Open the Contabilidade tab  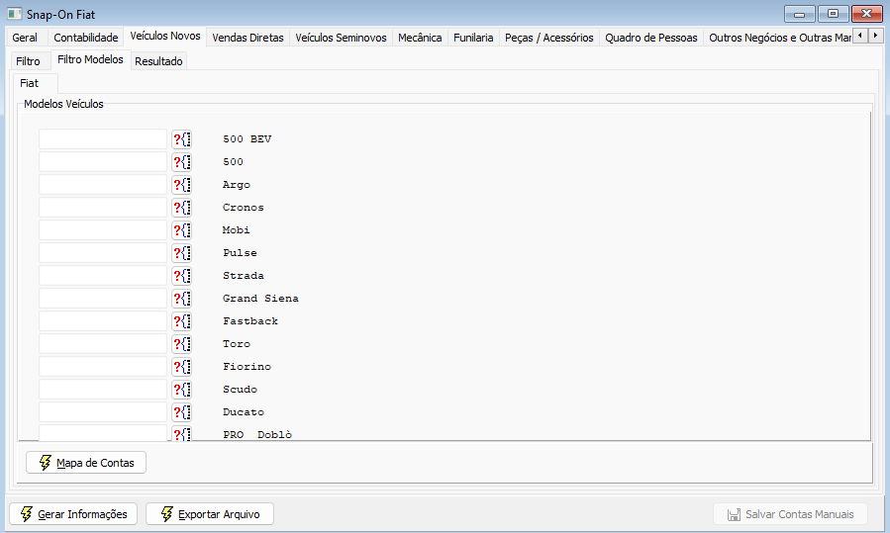click(x=86, y=38)
